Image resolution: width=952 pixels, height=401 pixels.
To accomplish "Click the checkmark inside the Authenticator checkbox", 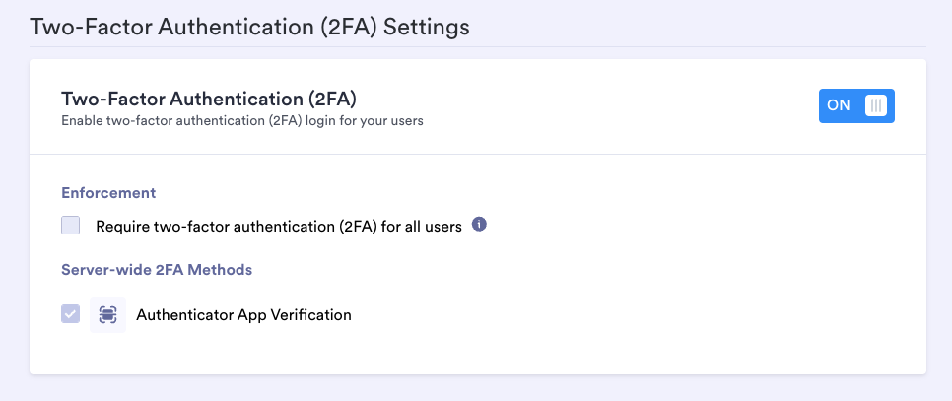I will (70, 314).
